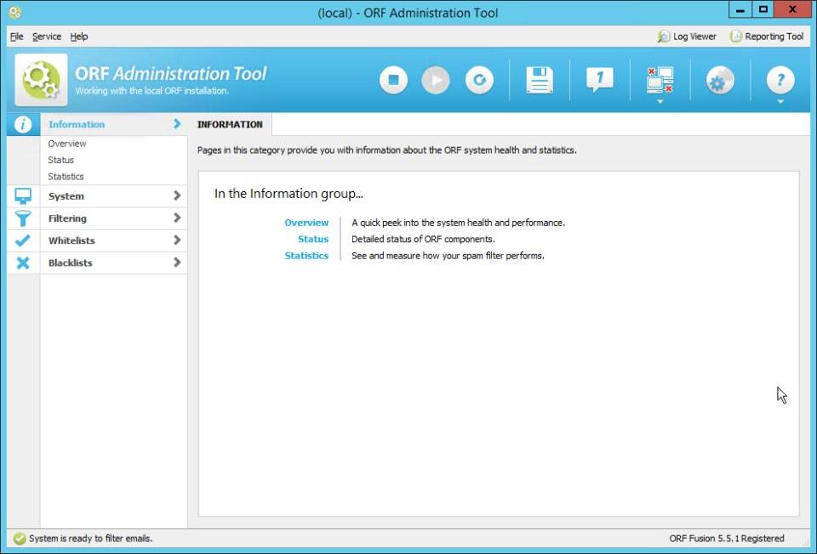Viewport: 817px width, 554px height.
Task: Expand the System chevron arrow
Action: pyautogui.click(x=177, y=195)
